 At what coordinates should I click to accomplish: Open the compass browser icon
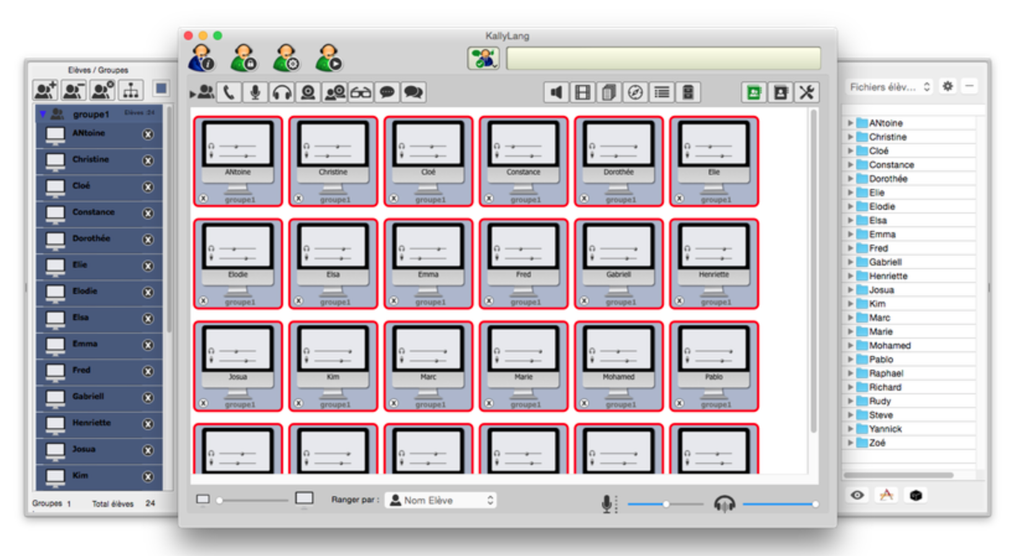click(x=635, y=93)
